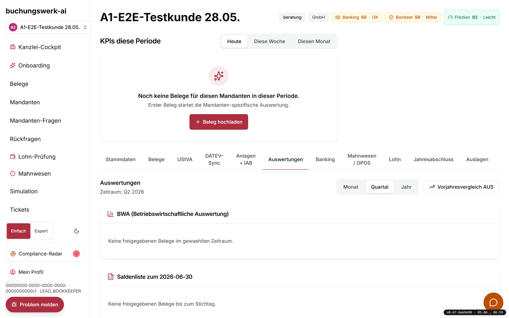Set report period to Jahr
Viewport: 509px width, 318px height.
(406, 187)
